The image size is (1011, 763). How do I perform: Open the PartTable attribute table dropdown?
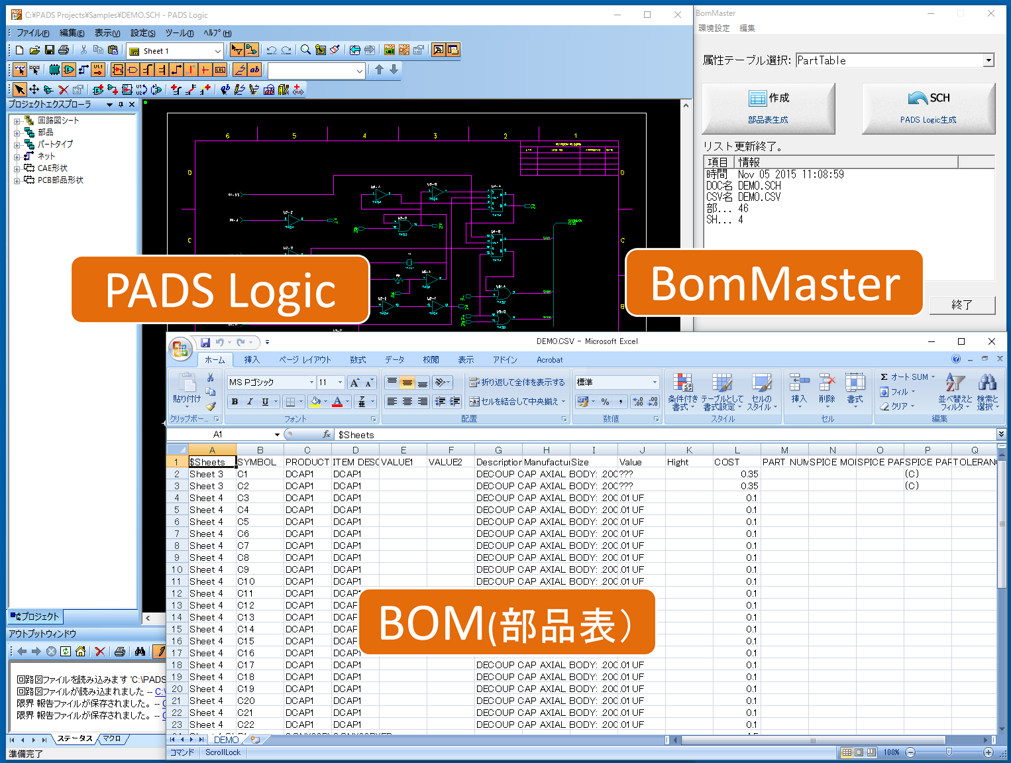coord(988,60)
